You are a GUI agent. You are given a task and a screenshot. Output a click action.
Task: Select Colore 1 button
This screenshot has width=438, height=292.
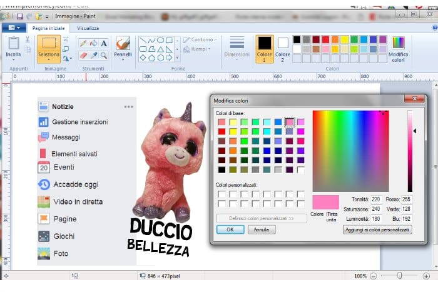click(265, 49)
